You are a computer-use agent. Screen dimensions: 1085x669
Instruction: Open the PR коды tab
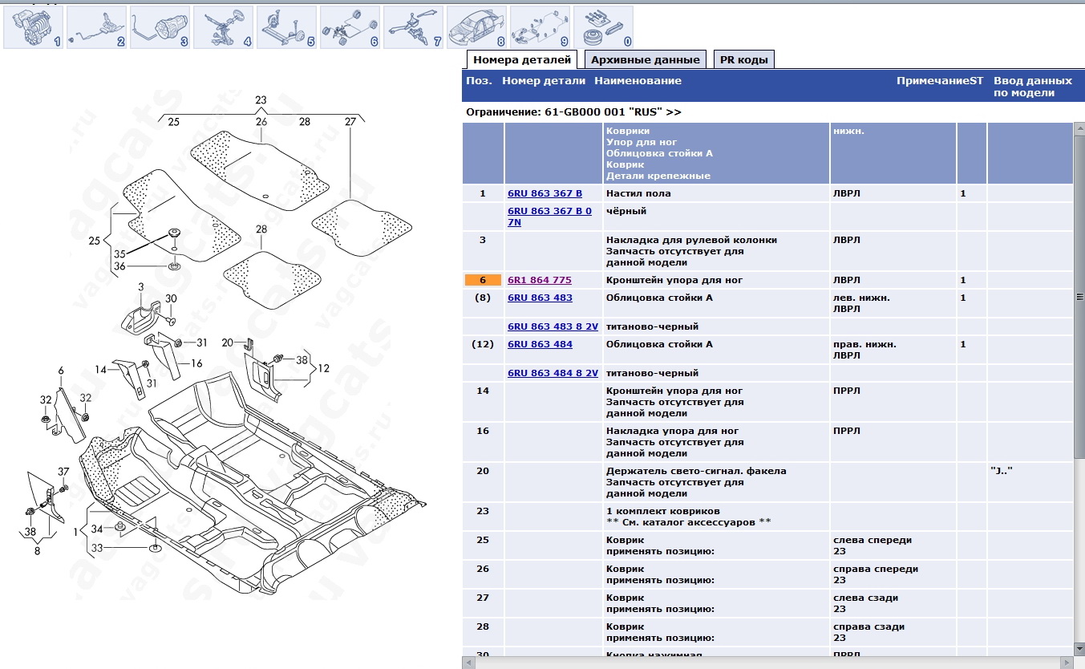coord(743,59)
